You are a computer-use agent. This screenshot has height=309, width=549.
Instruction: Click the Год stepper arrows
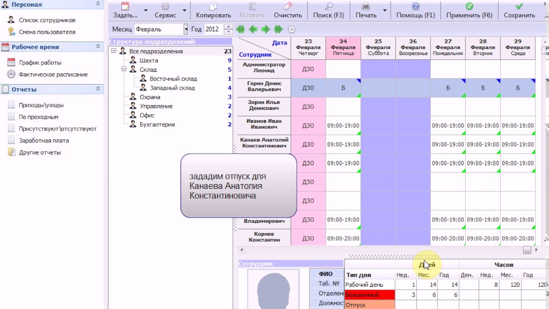[229, 29]
